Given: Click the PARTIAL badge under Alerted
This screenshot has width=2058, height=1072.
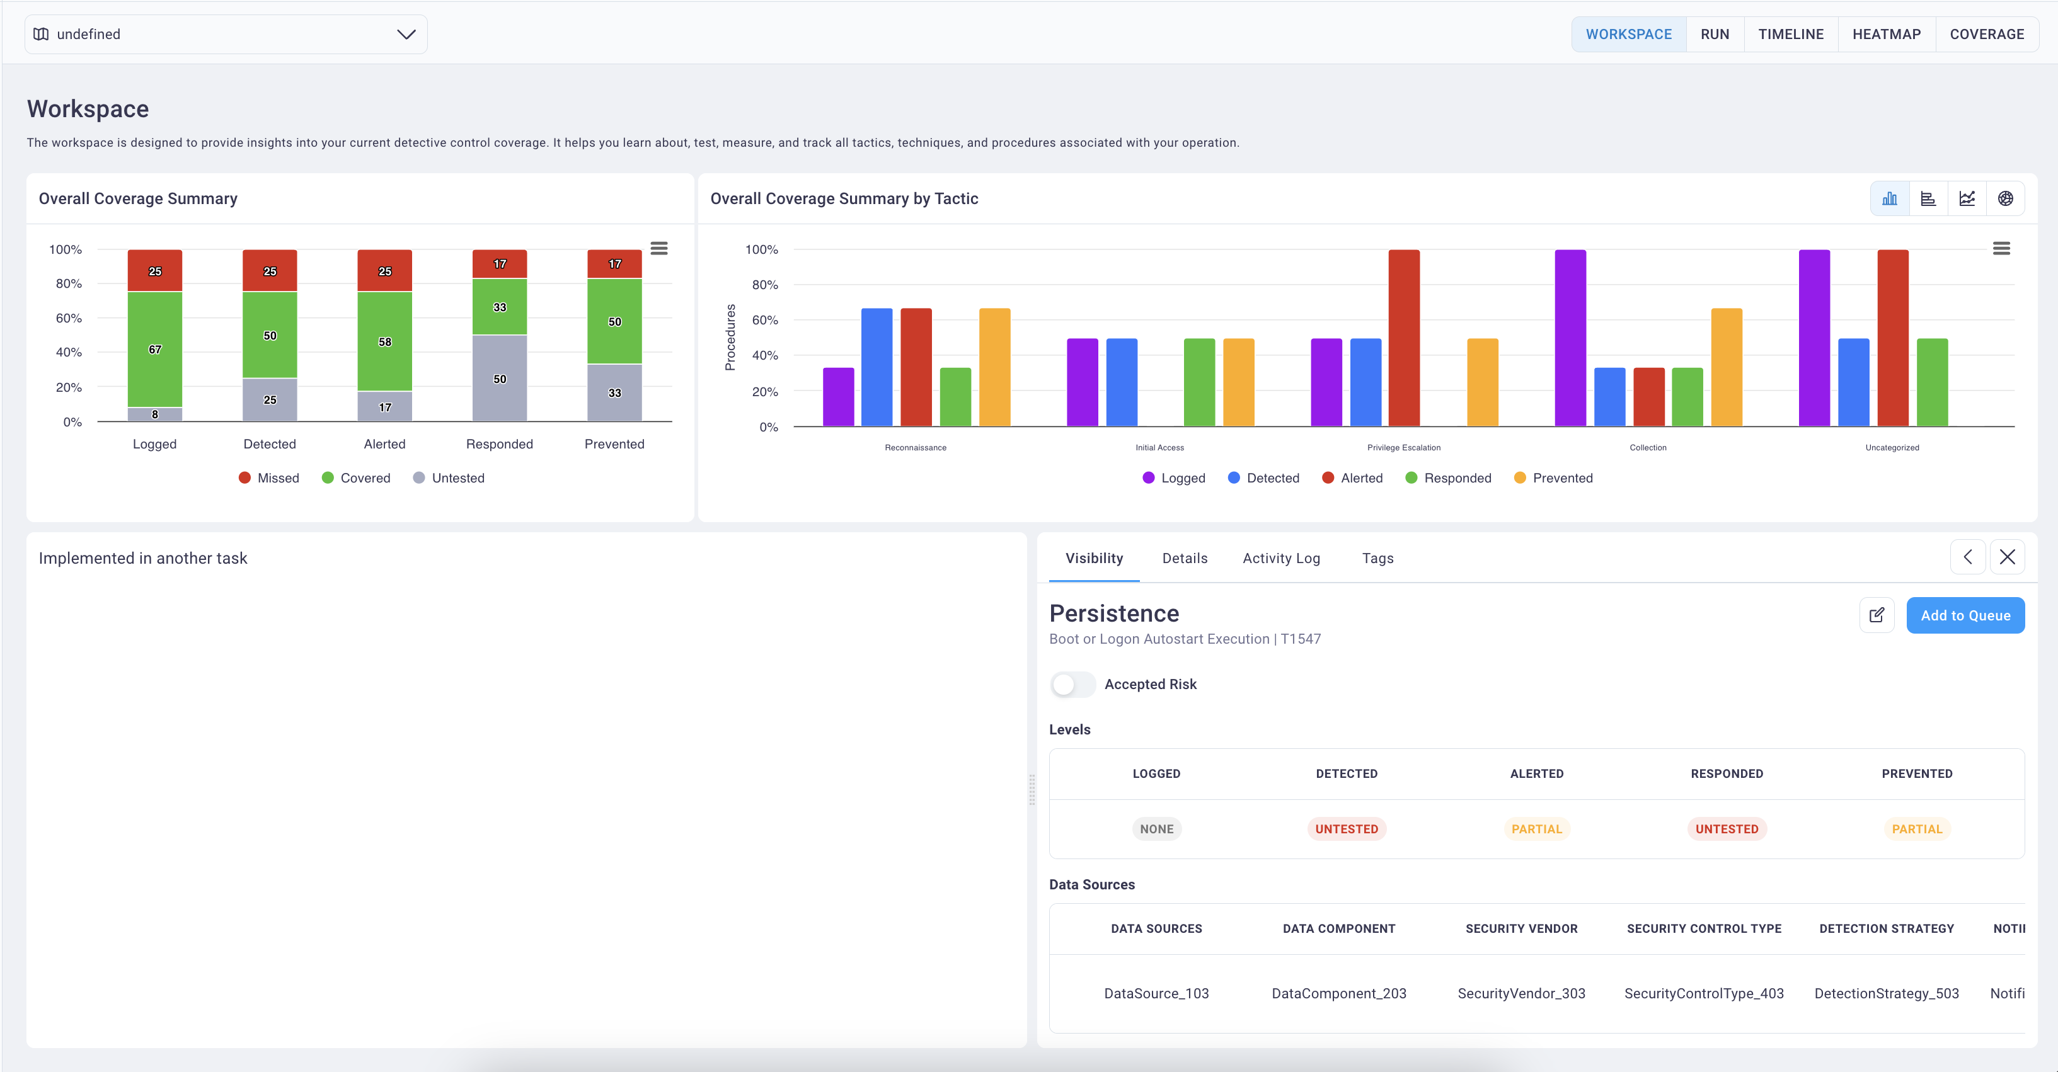Looking at the screenshot, I should pyautogui.click(x=1536, y=828).
